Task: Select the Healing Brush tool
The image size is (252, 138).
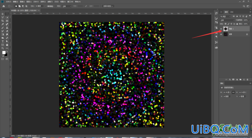Action: point(7,24)
